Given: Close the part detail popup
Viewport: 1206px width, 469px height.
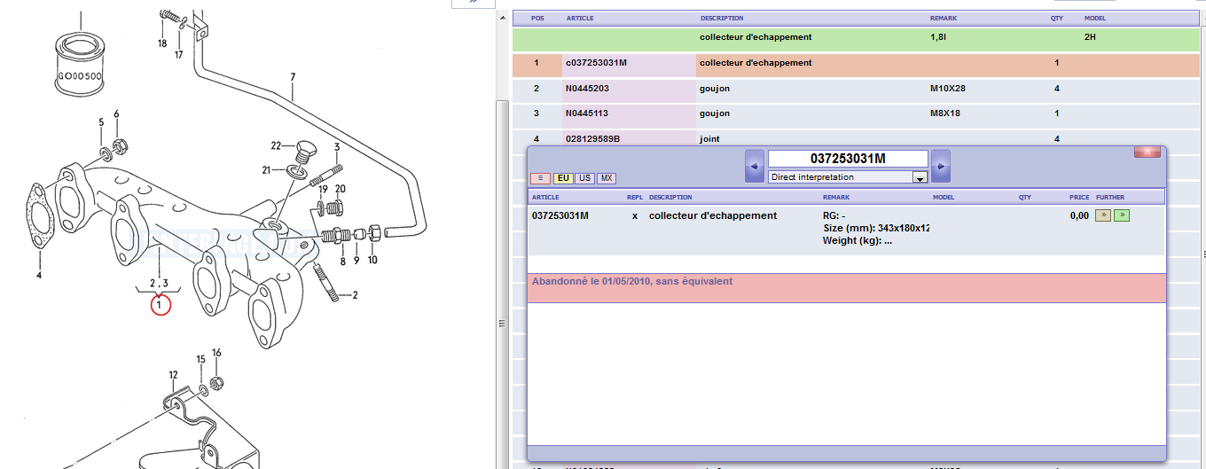Looking at the screenshot, I should [1147, 152].
